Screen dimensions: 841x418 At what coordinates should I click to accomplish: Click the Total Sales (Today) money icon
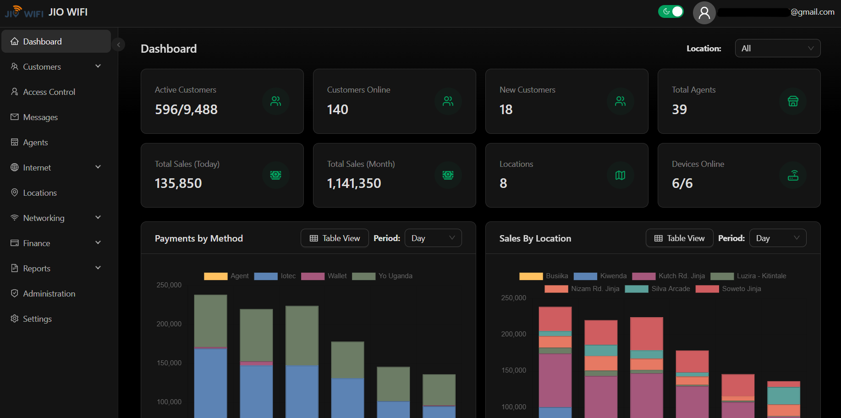point(275,175)
